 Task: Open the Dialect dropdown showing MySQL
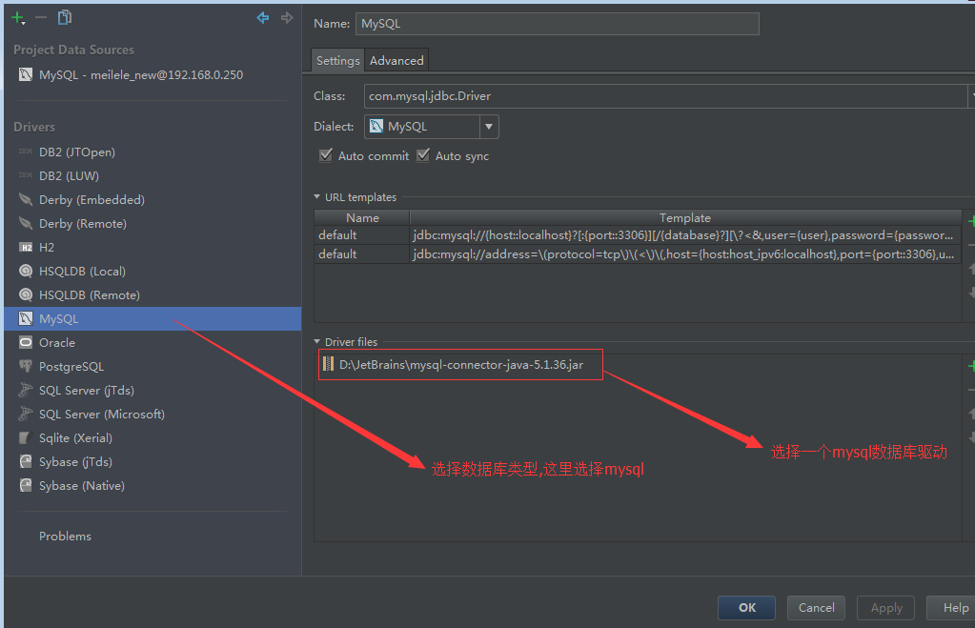click(431, 127)
